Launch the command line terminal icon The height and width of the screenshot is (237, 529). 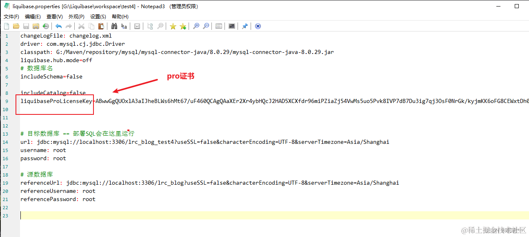tap(232, 26)
